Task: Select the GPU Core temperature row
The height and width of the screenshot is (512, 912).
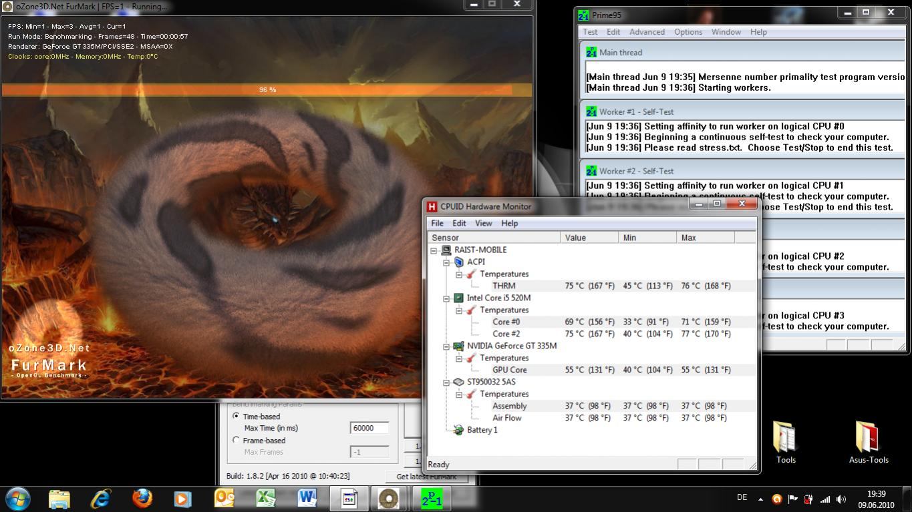Action: (x=591, y=370)
